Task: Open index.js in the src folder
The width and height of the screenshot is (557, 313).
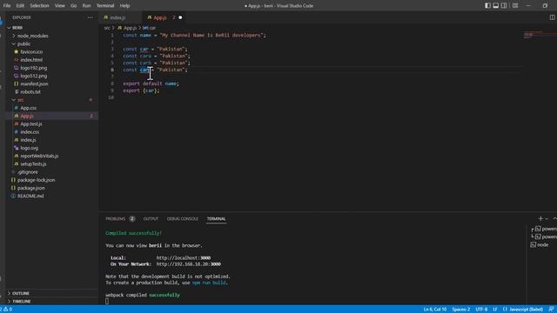Action: 28,140
